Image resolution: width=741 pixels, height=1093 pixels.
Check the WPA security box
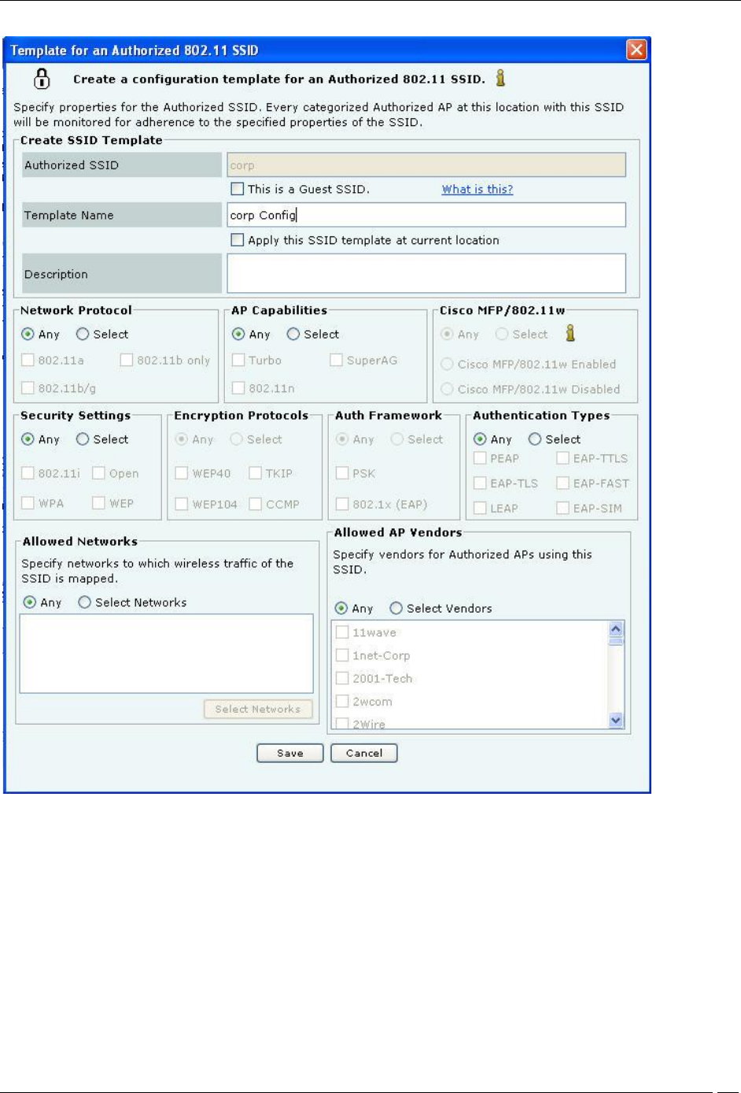pos(28,502)
